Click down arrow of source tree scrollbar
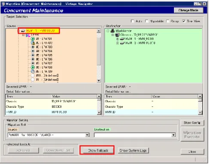 [99, 81]
